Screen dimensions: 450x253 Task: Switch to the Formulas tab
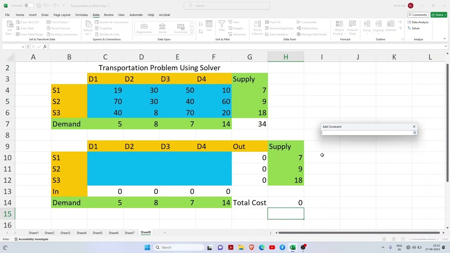pos(81,15)
